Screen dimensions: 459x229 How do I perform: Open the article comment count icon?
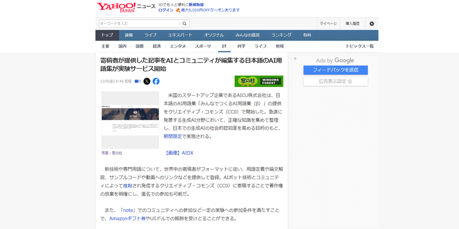(138, 81)
